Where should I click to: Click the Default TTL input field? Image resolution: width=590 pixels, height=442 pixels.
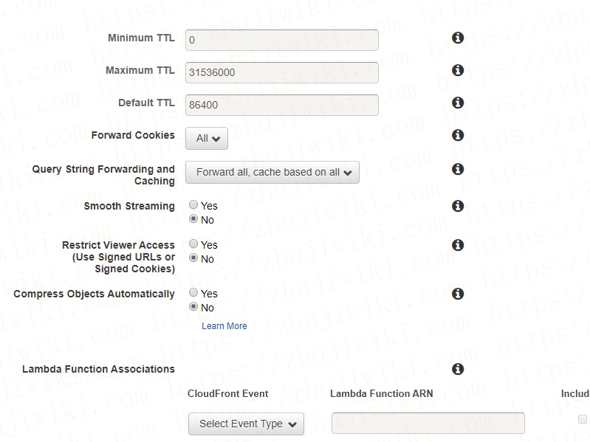click(x=281, y=105)
